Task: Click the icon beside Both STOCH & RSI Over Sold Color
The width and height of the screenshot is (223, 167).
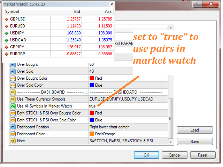Action: coord(13,120)
